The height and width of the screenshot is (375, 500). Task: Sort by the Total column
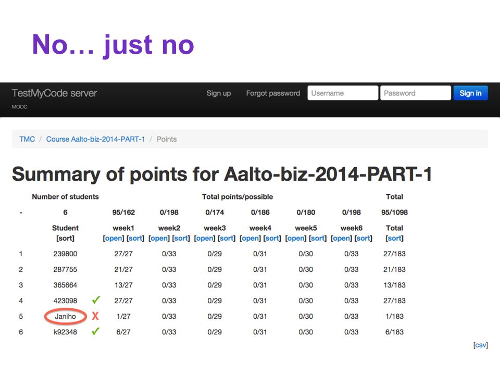tap(394, 238)
